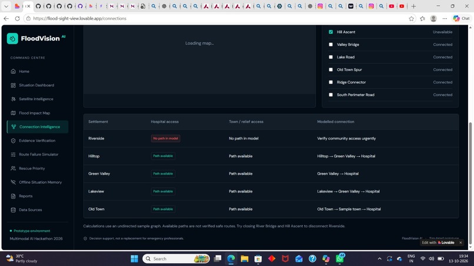Click the browser back arrow
This screenshot has width=474, height=266.
[x=6, y=19]
